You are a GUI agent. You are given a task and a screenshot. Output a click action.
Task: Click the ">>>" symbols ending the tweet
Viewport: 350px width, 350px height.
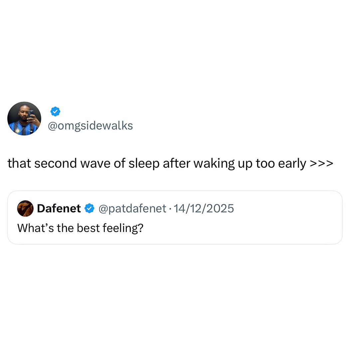coord(321,164)
